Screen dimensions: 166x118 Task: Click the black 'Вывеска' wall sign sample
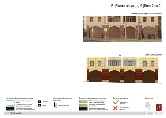click(10, 109)
